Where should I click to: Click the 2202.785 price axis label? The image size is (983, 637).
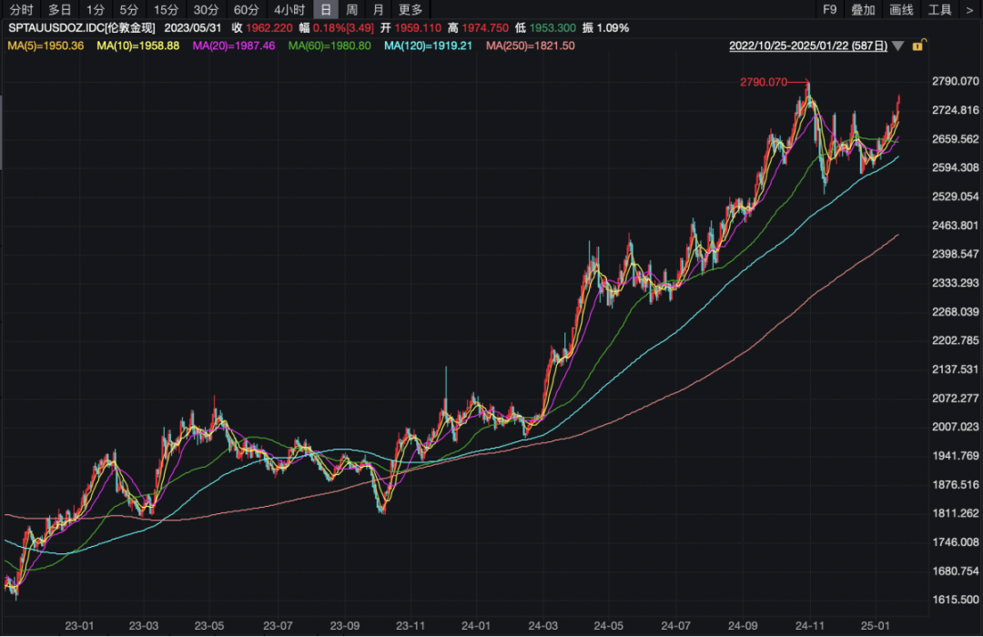point(955,340)
